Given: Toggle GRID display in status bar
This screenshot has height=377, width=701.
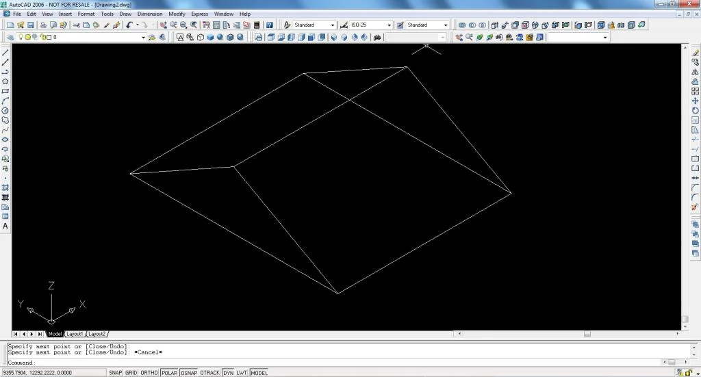Looking at the screenshot, I should 131,372.
